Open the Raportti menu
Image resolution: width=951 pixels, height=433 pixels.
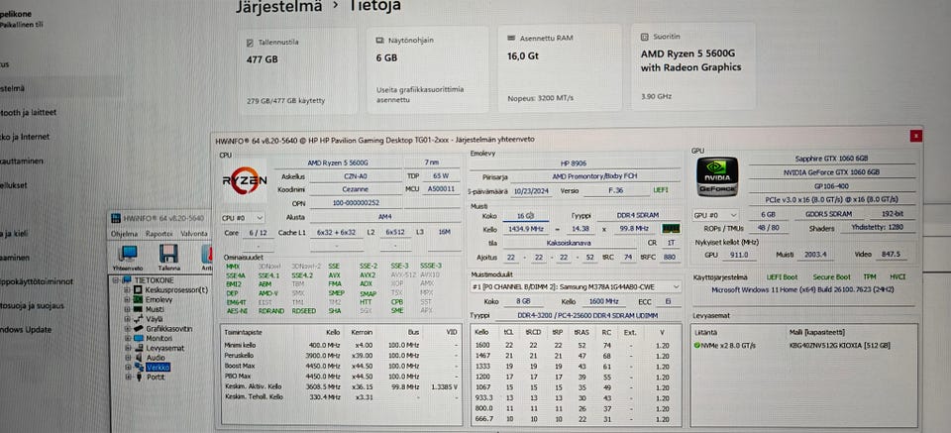click(158, 234)
